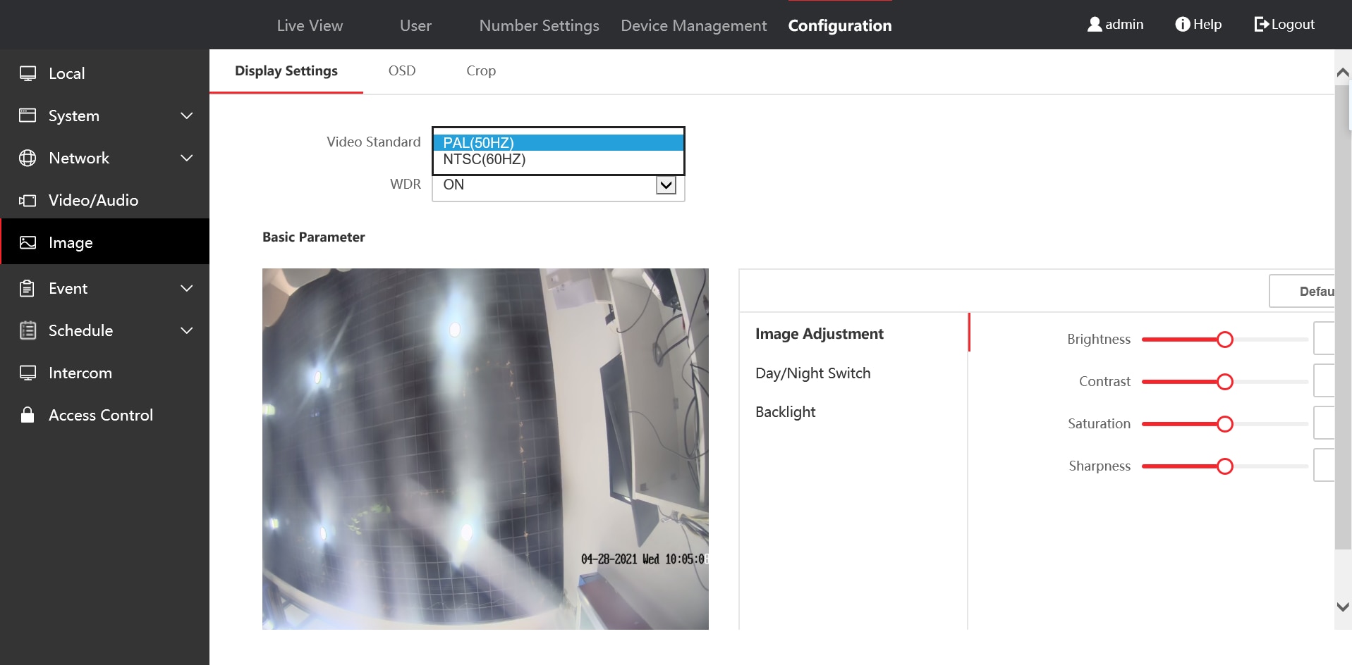The image size is (1352, 665).
Task: Click the Brightness slider handle
Action: (x=1225, y=340)
